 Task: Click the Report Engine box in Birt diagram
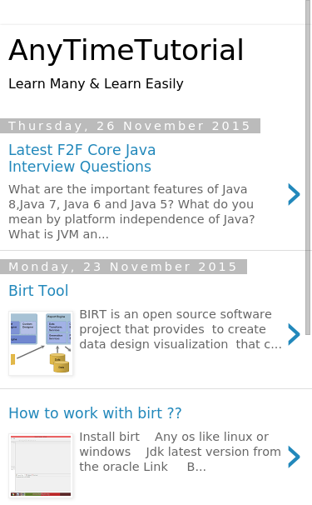click(x=58, y=329)
